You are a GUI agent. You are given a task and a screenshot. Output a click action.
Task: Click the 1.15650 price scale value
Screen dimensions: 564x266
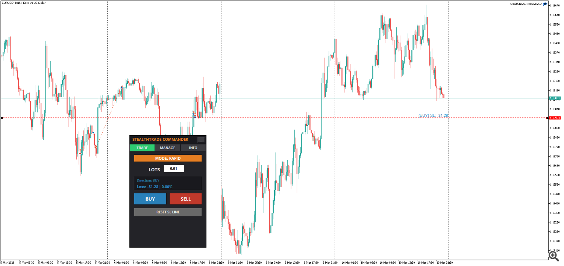pyautogui.click(x=555, y=166)
